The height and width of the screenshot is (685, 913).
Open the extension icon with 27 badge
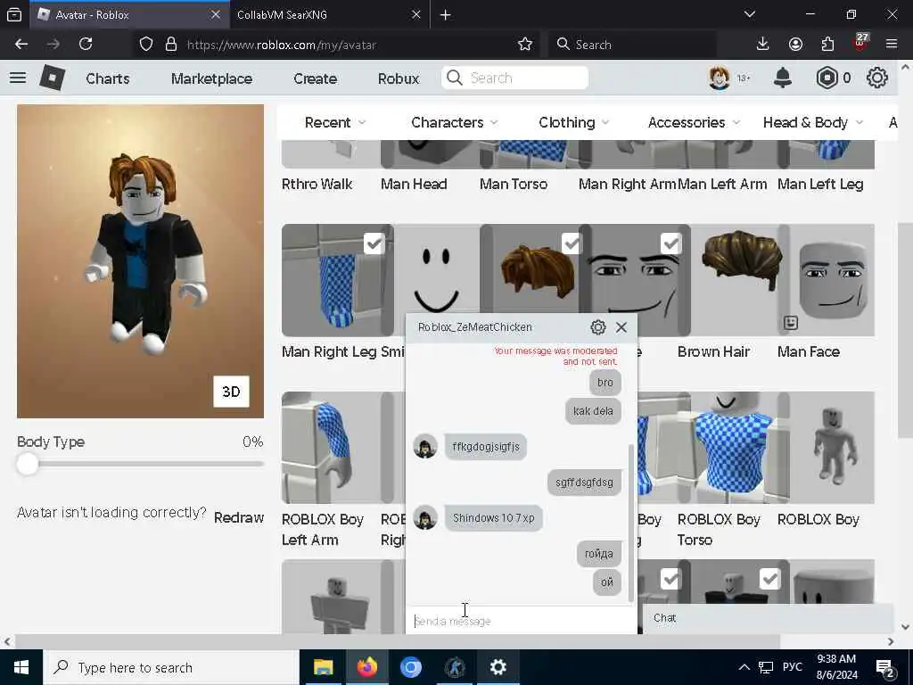(x=860, y=43)
